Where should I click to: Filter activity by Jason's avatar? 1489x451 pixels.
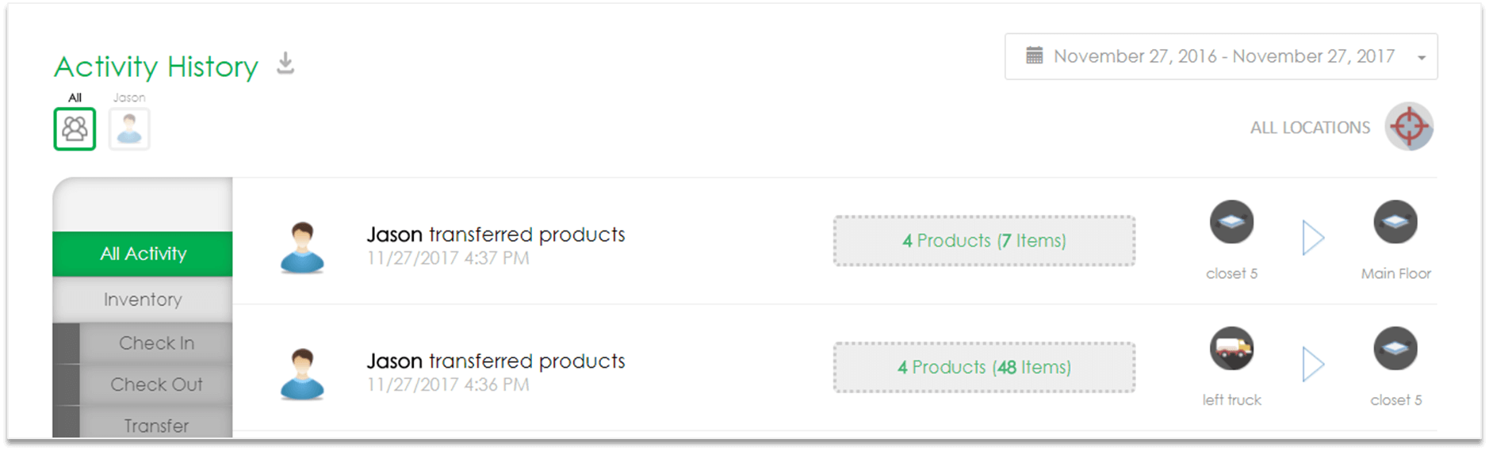129,128
